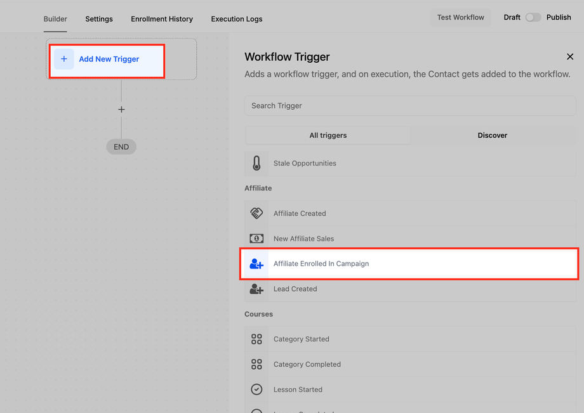Click the thermometer icon for Stale Opportunities
Screen dimensions: 584x413
click(x=256, y=163)
